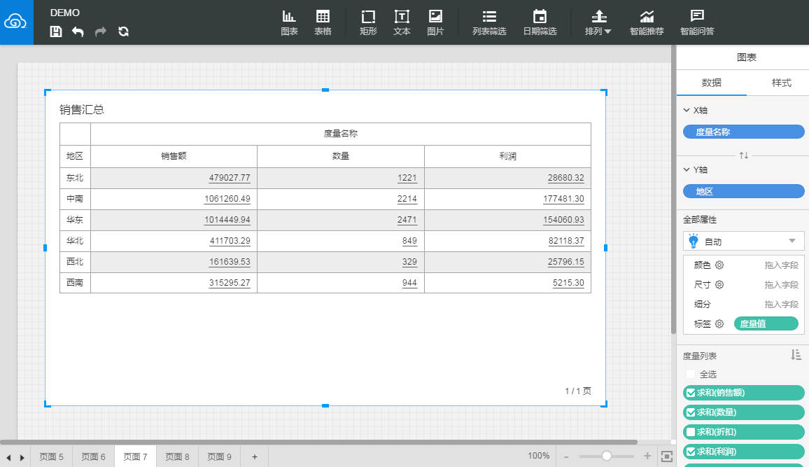
Task: Undo the last action
Action: [78, 32]
